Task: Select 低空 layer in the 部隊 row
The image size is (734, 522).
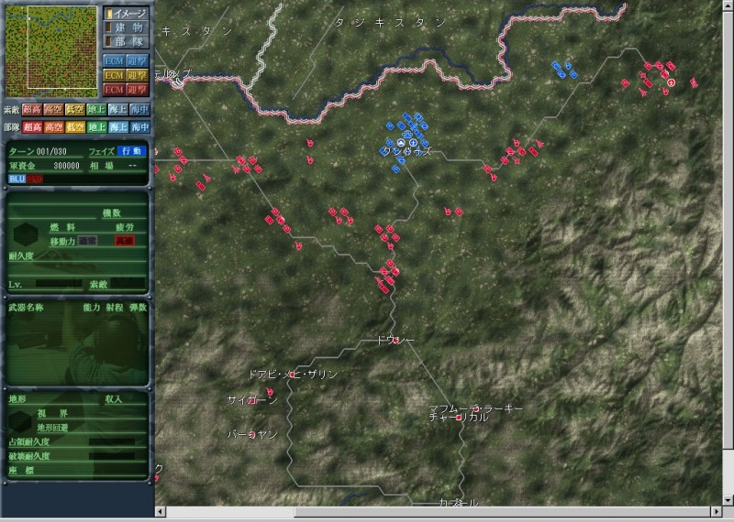Action: 75,126
